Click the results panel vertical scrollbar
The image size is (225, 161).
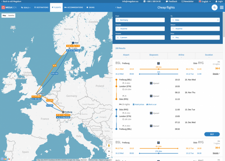pyautogui.click(x=224, y=24)
